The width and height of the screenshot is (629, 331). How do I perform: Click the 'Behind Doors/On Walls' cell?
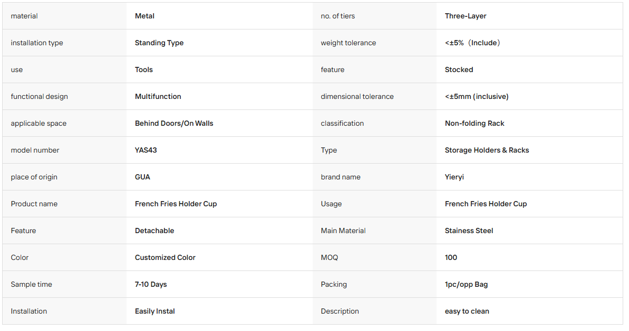click(173, 123)
